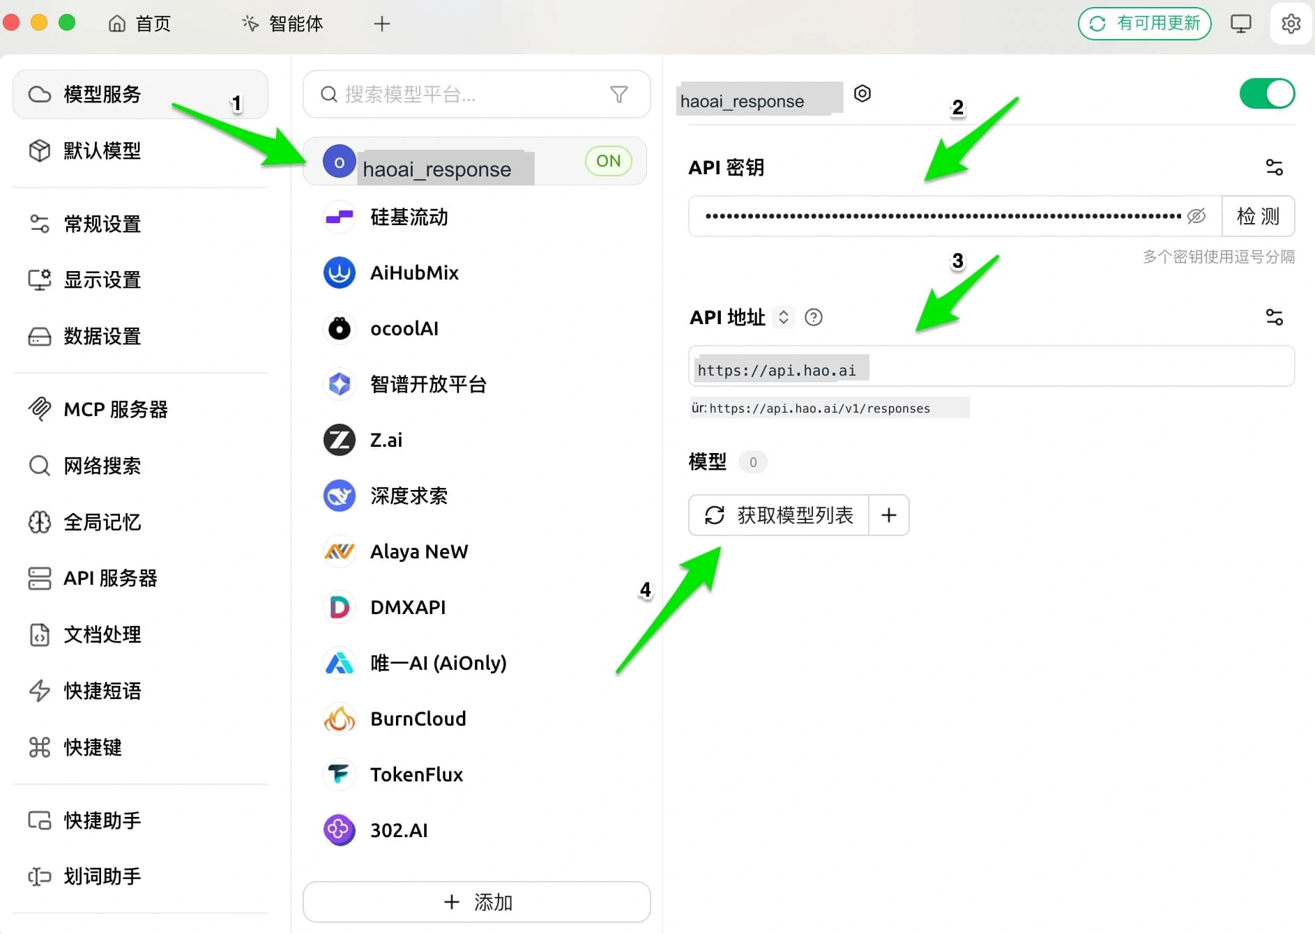The width and height of the screenshot is (1315, 934).
Task: Reveal the API key with eye icon
Action: [1196, 216]
